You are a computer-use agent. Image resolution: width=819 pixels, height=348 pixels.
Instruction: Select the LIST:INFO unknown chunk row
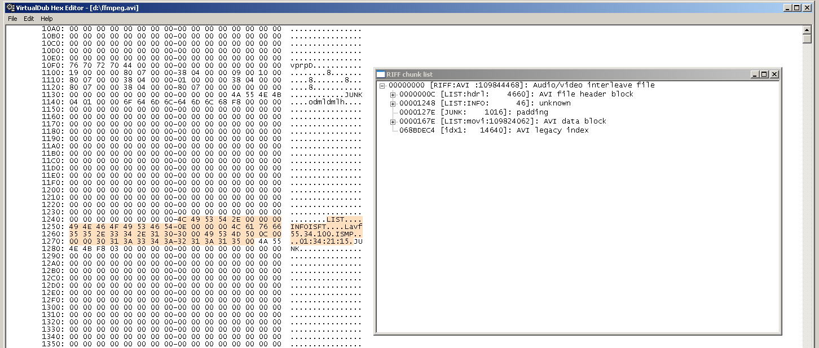tap(485, 103)
